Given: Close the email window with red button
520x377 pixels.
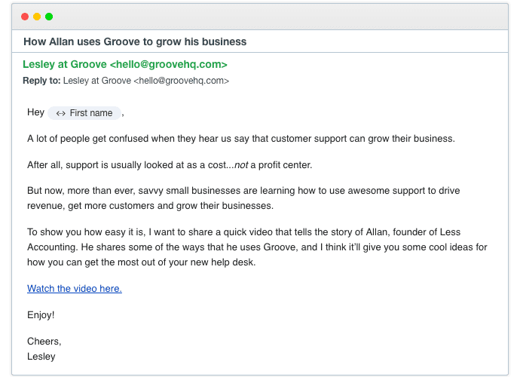Looking at the screenshot, I should click(25, 17).
